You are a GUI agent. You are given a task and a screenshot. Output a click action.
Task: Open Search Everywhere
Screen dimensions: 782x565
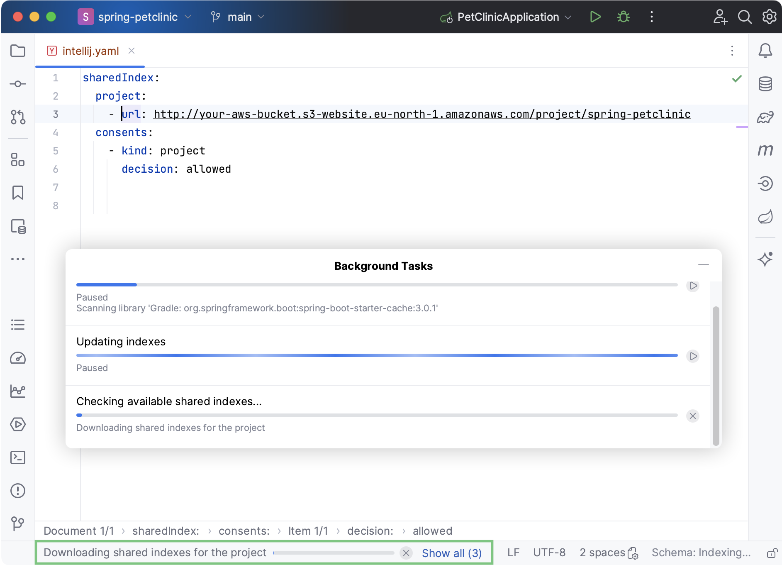pos(745,17)
